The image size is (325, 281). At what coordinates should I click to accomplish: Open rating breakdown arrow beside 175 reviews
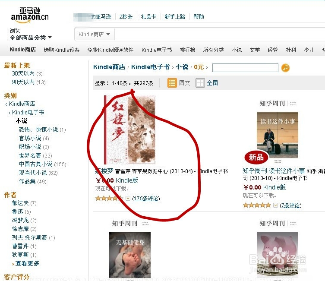(x=128, y=198)
